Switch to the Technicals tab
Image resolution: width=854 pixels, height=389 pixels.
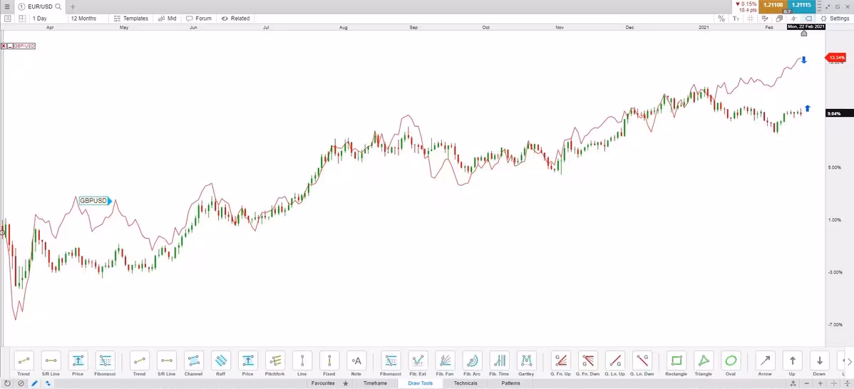465,383
